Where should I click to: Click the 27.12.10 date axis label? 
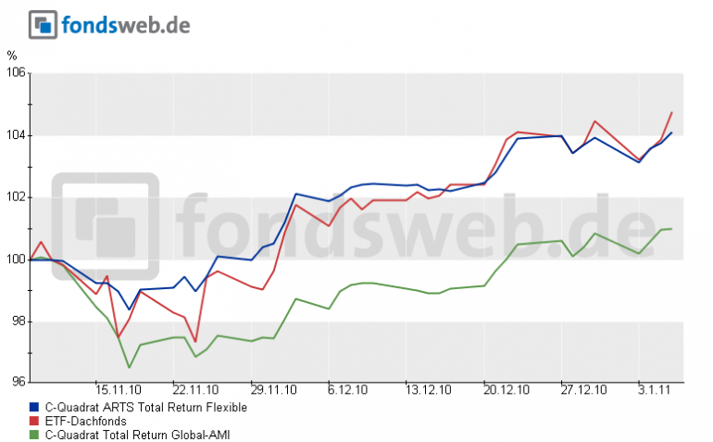(583, 392)
